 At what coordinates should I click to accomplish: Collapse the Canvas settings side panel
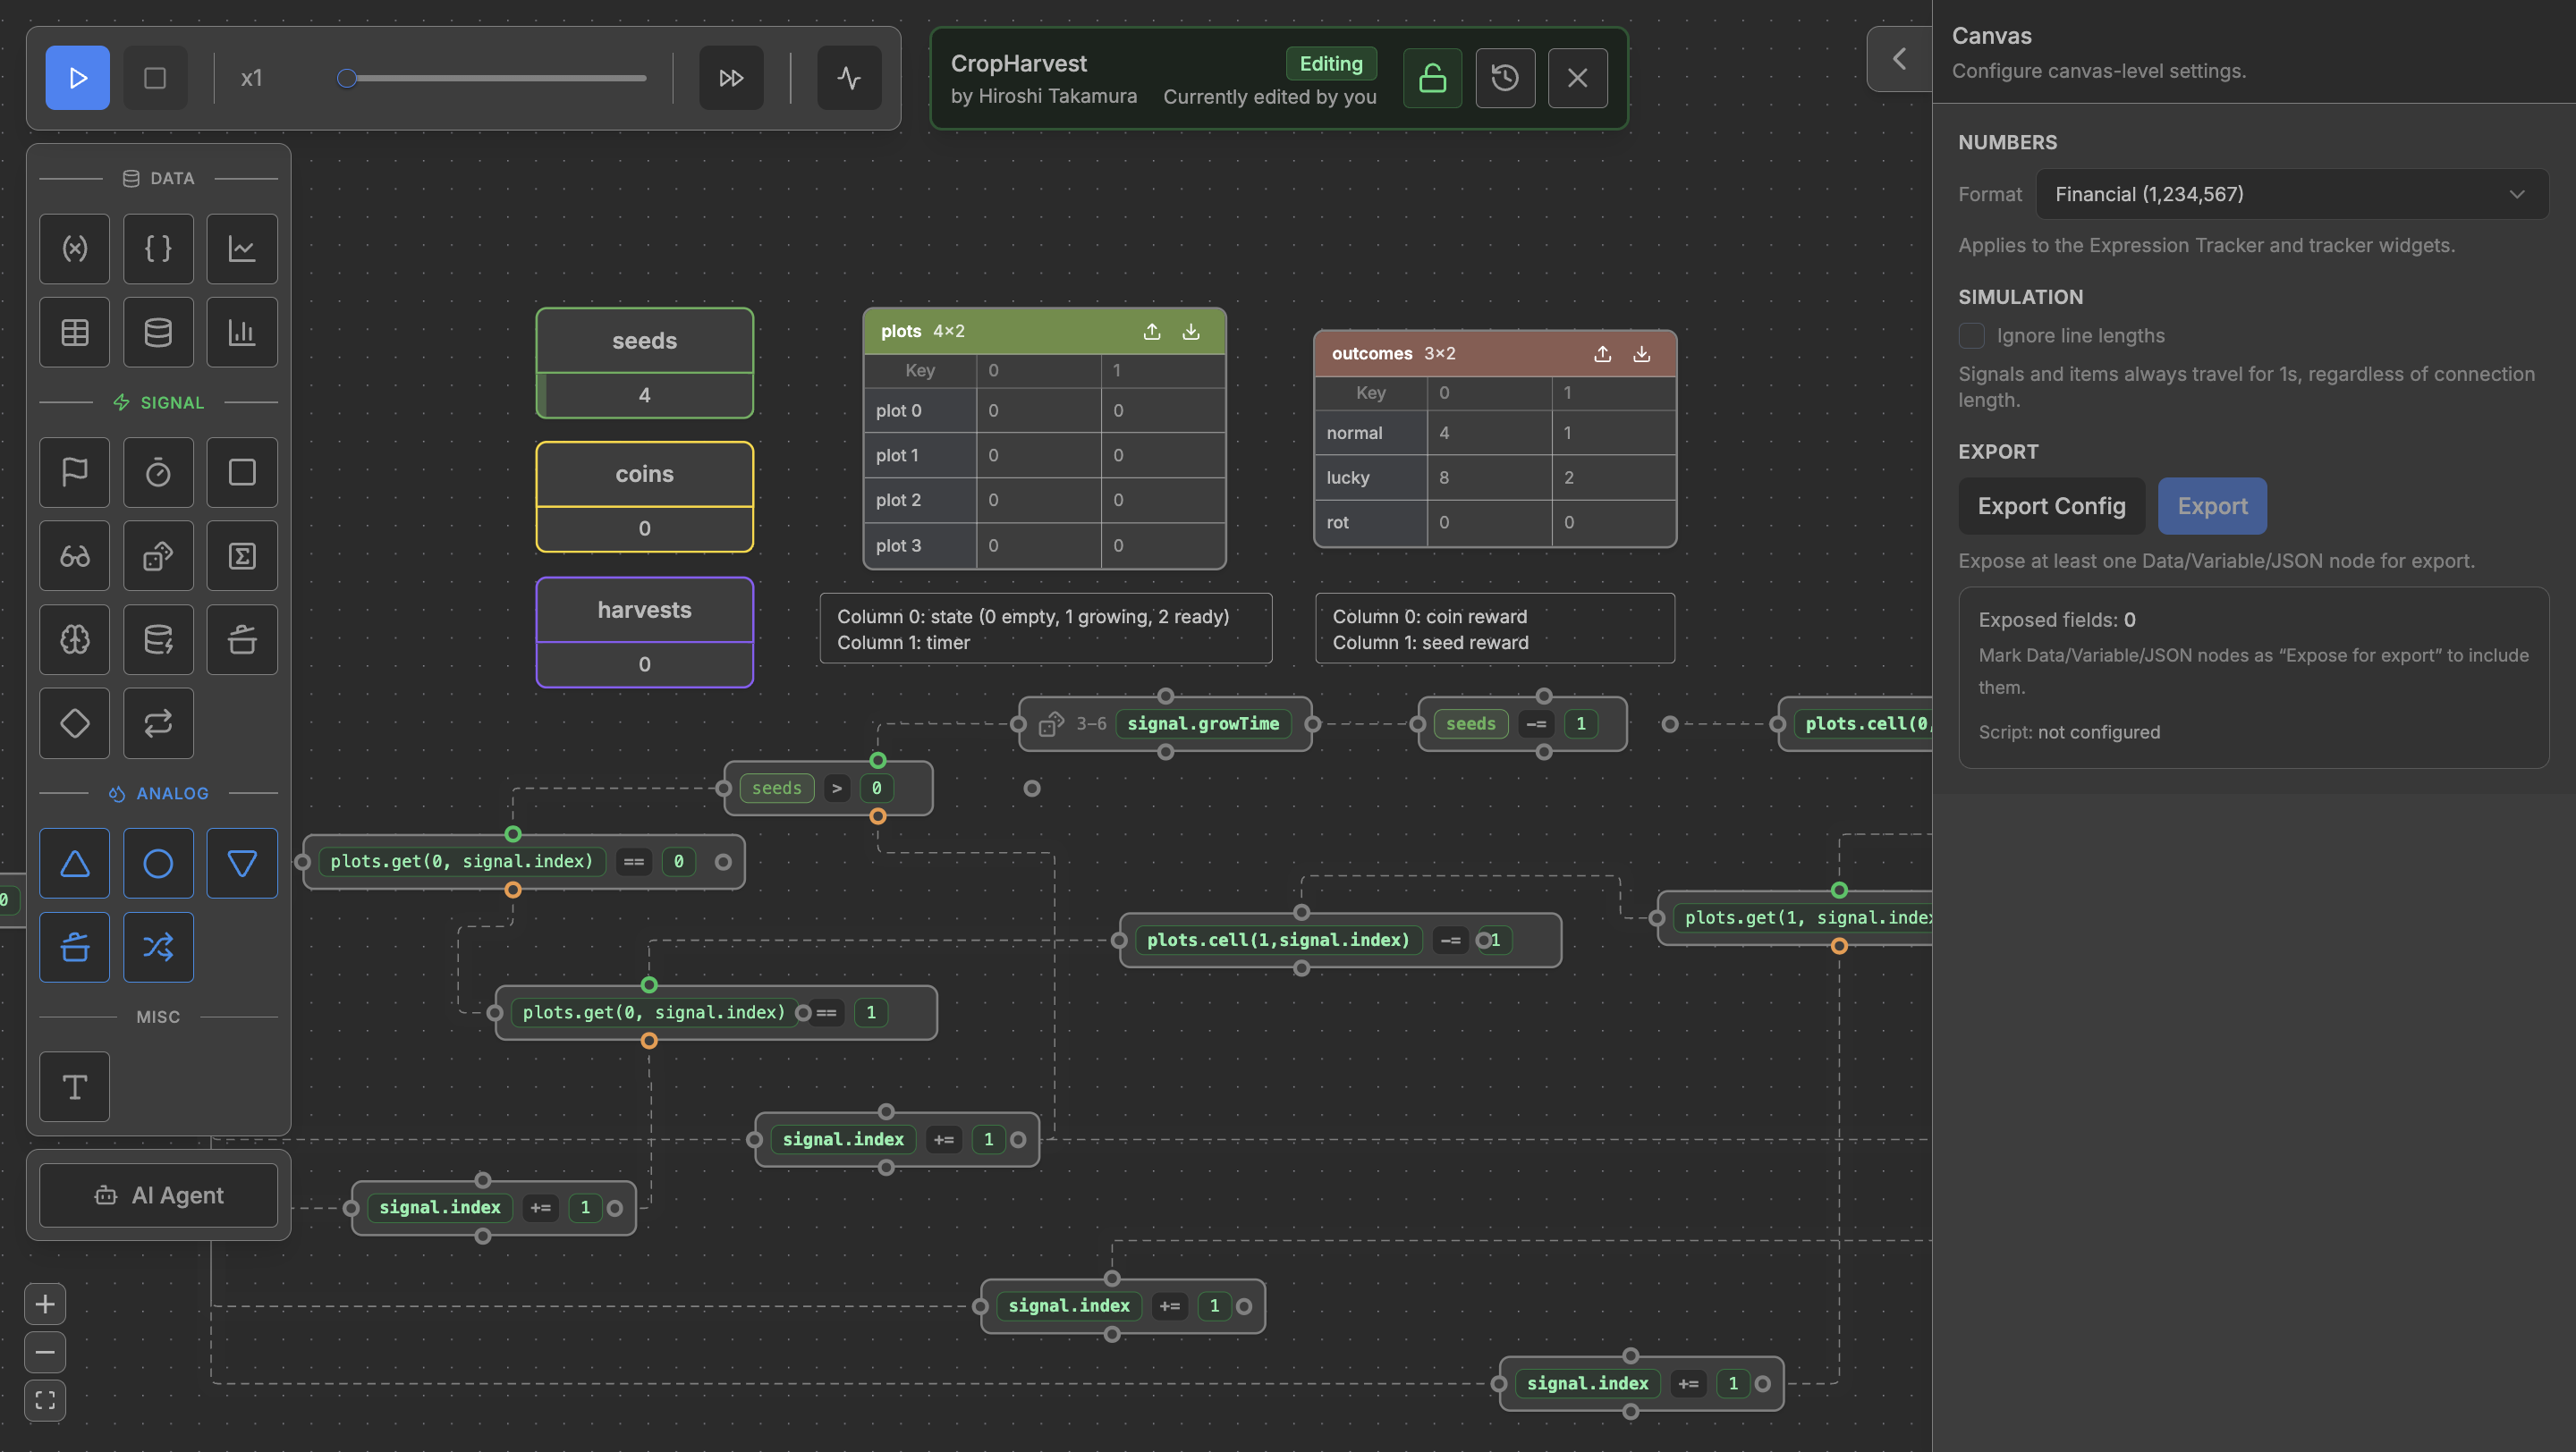1898,59
